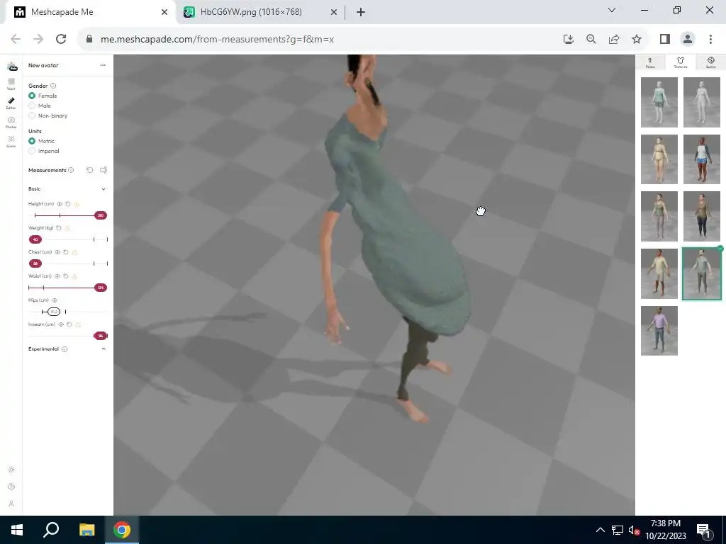Open the help icon in left sidebar
The image size is (726, 544).
point(11,487)
